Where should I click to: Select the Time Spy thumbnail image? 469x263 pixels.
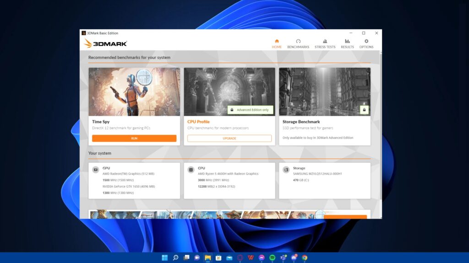(134, 92)
